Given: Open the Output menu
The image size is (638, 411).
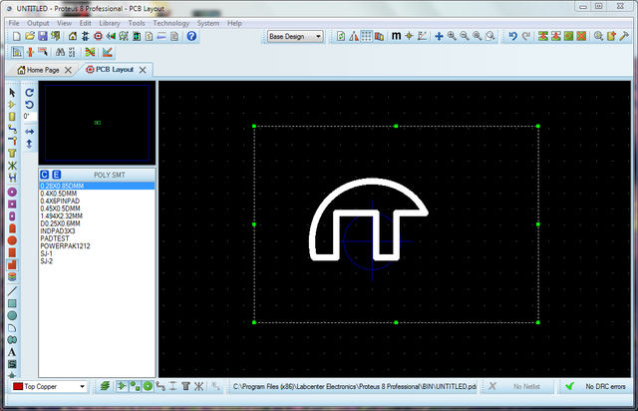Looking at the screenshot, I should [38, 23].
